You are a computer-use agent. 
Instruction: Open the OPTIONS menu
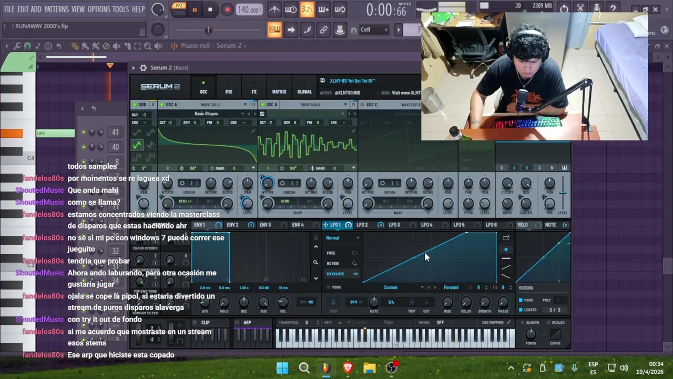(x=98, y=9)
